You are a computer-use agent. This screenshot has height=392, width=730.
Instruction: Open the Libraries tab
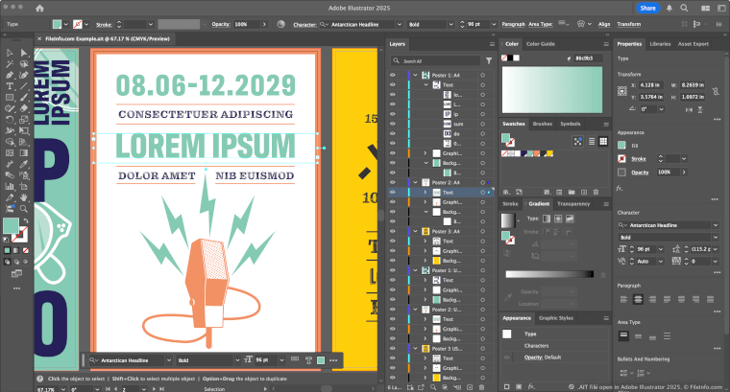[x=660, y=43]
